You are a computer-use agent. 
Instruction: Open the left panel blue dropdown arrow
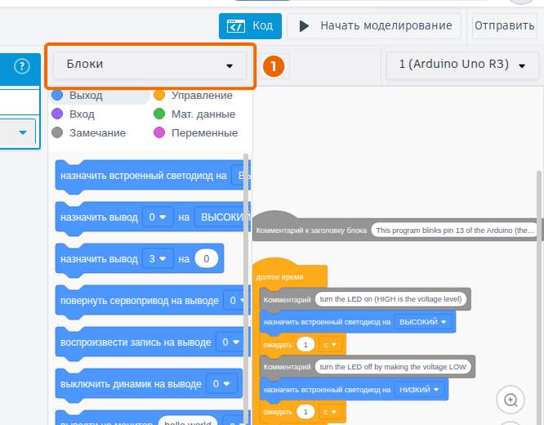[23, 132]
